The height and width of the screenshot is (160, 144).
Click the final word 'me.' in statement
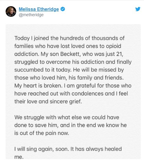click(x=19, y=157)
